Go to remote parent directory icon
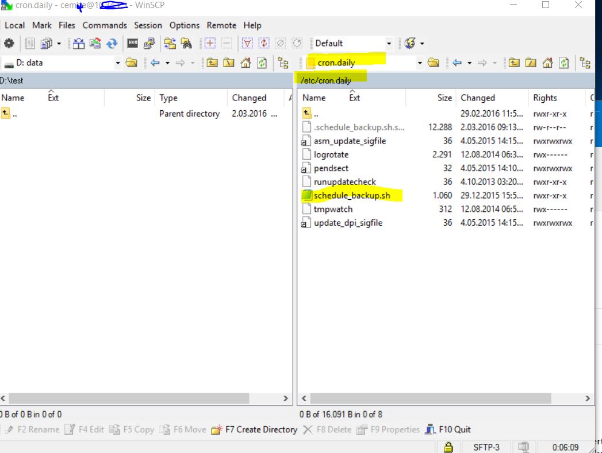The height and width of the screenshot is (453, 602). click(514, 63)
